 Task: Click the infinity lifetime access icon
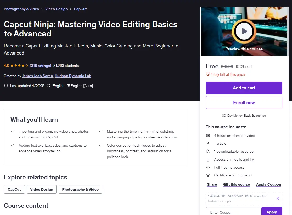tap(208, 167)
